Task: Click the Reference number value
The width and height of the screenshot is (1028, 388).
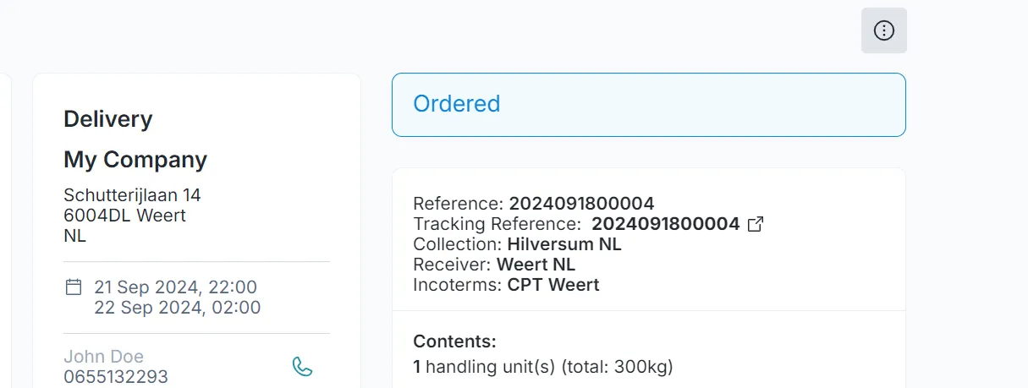Action: coord(581,204)
